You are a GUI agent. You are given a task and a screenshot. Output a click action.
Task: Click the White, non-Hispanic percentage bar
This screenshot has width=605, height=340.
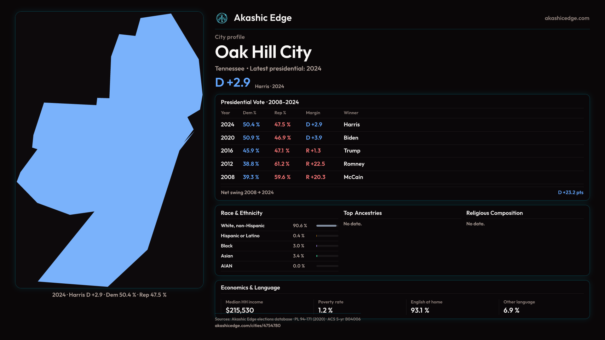327,226
